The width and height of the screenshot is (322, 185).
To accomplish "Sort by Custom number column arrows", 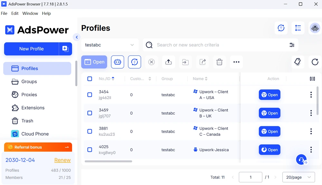I will point(150,79).
